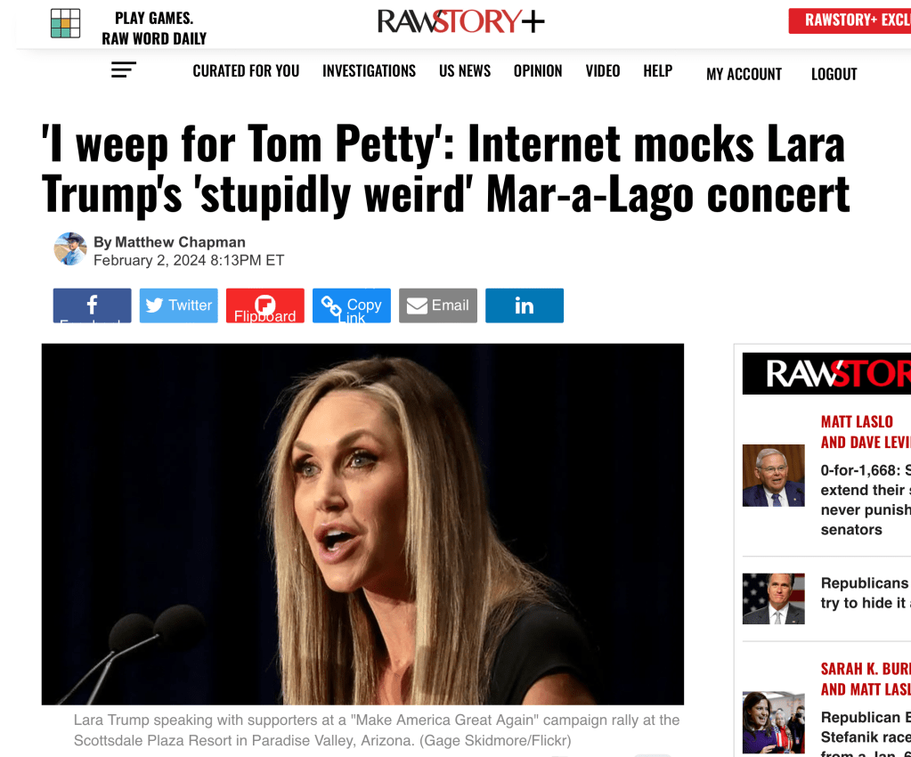Open My Account page
Image resolution: width=911 pixels, height=757 pixels.
click(x=744, y=74)
